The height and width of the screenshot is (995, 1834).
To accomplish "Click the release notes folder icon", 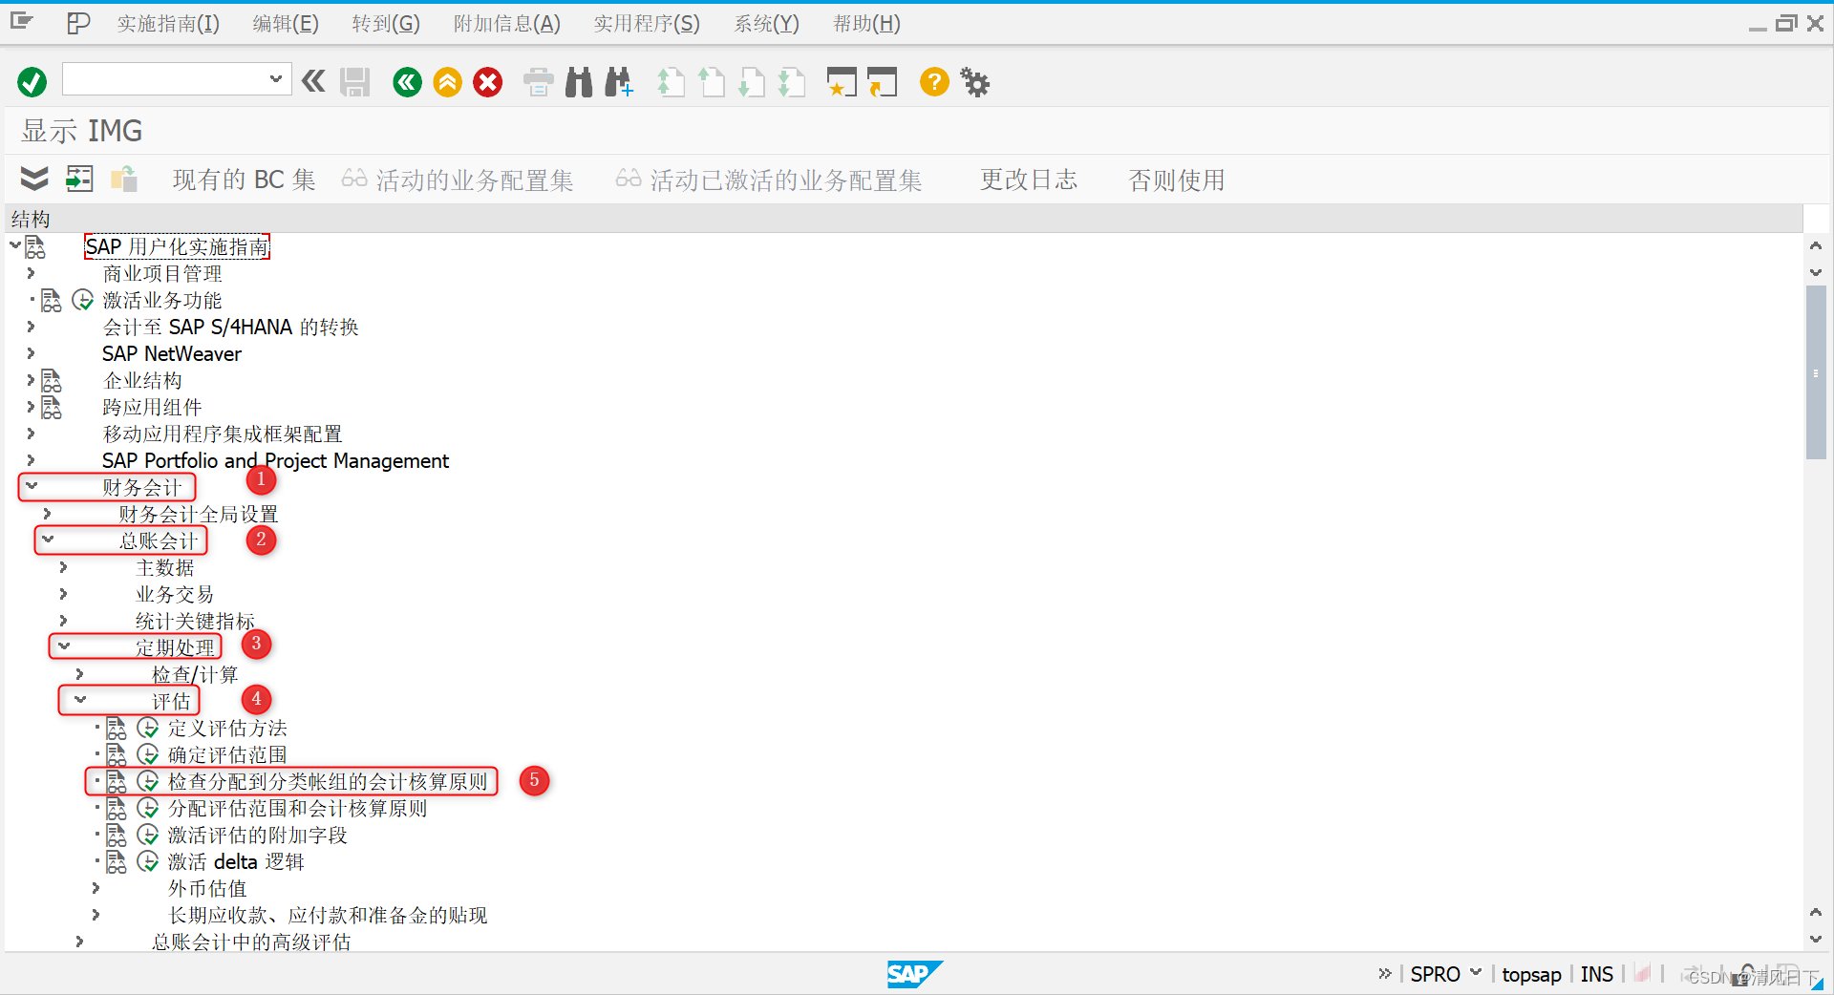I will pos(124,179).
